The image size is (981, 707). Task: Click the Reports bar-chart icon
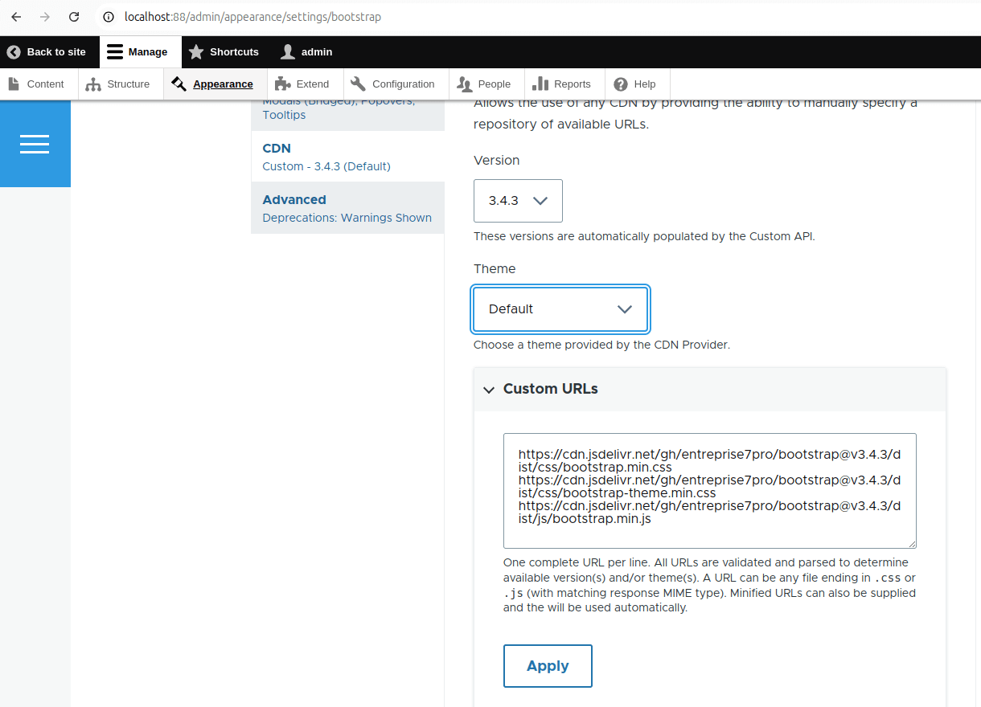click(x=540, y=84)
